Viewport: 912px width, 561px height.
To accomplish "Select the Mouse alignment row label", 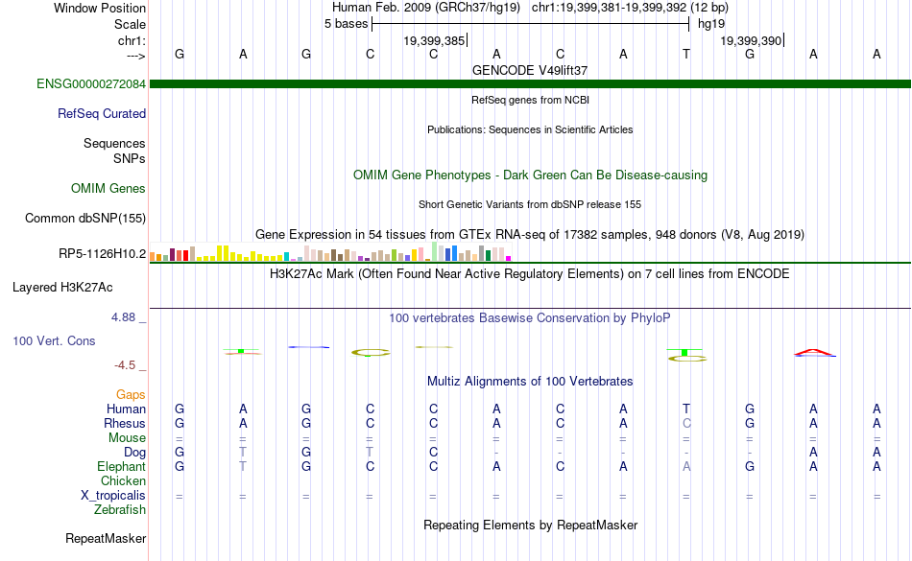I will click(127, 438).
